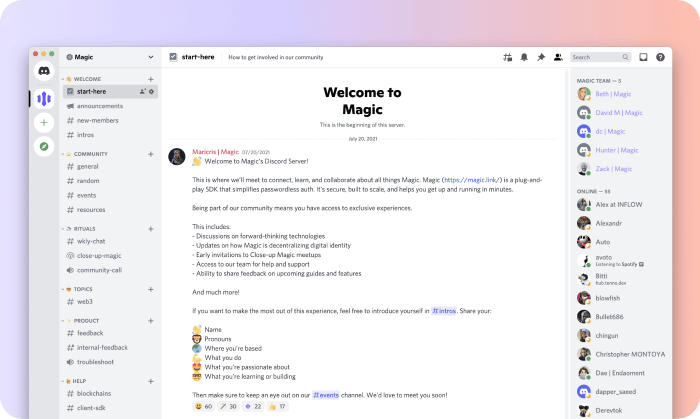Image resolution: width=700 pixels, height=419 pixels.
Task: Click the Search input field
Action: pos(600,57)
